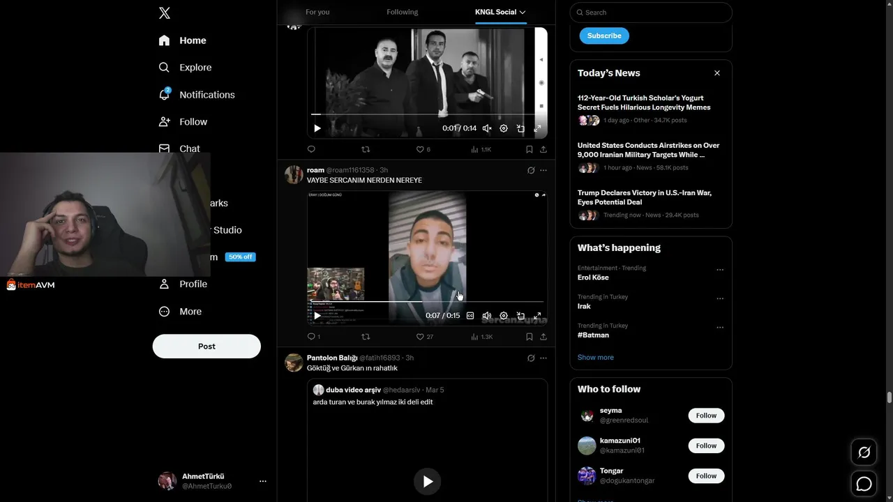Open AhmetTürkü account options menu
The height and width of the screenshot is (502, 893).
[x=263, y=481]
